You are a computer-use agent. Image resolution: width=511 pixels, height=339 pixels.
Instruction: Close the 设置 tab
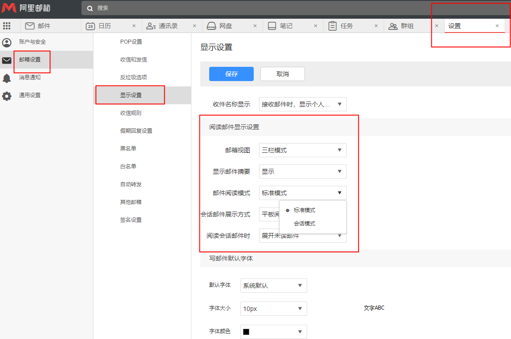(x=497, y=26)
